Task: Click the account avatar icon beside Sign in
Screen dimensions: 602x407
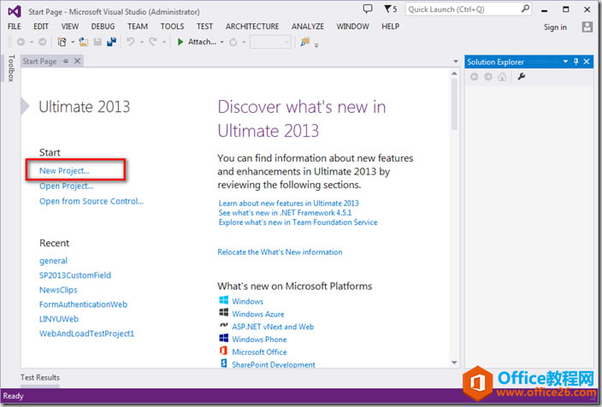Action: (587, 27)
